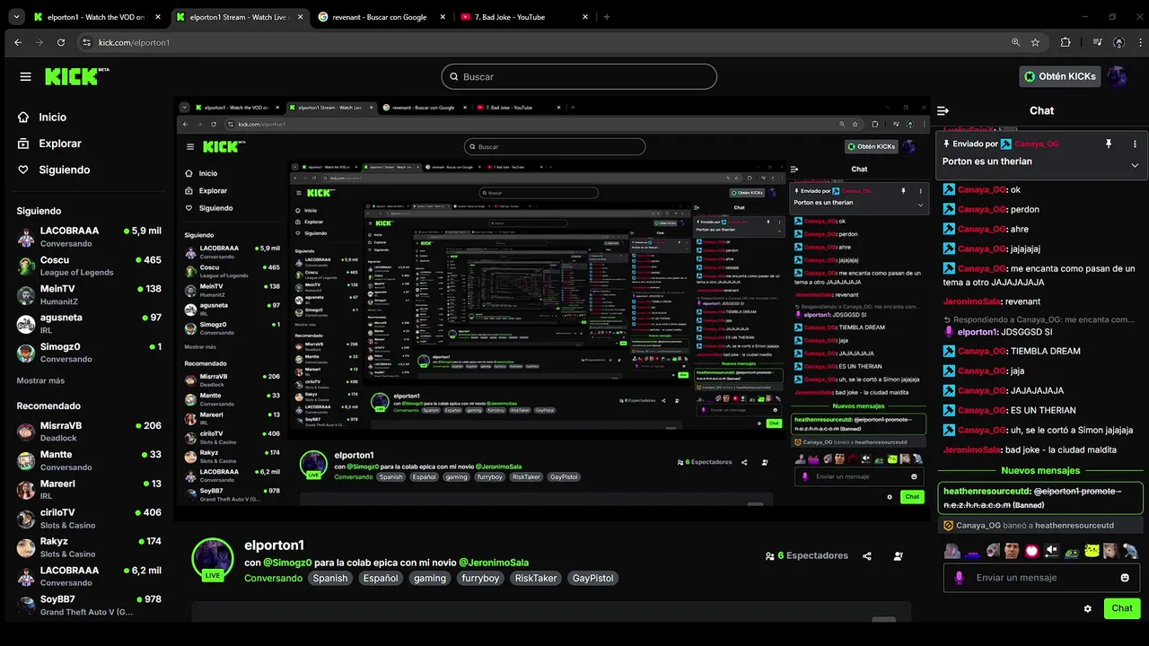
Task: Open the hamburger menu beside the Kick logo
Action: click(x=25, y=76)
